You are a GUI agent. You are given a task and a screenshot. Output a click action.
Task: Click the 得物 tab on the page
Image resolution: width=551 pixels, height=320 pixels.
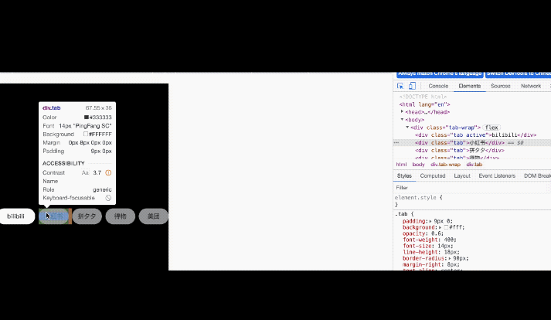coord(121,216)
